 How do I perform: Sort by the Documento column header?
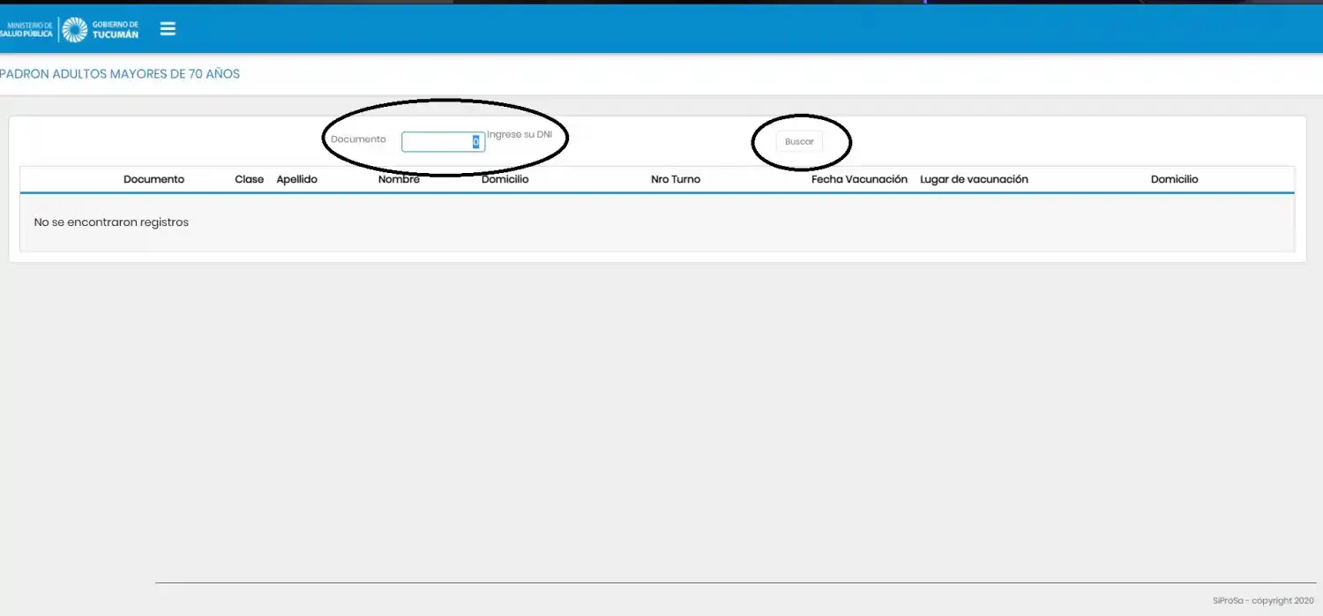pyautogui.click(x=153, y=179)
